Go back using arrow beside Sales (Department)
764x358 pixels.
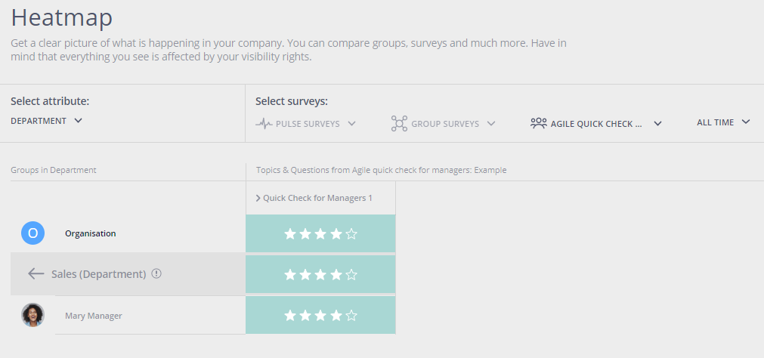point(36,273)
